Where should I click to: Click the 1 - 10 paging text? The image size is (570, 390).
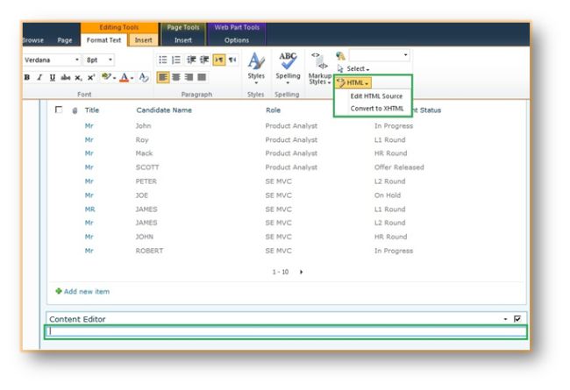click(x=281, y=272)
